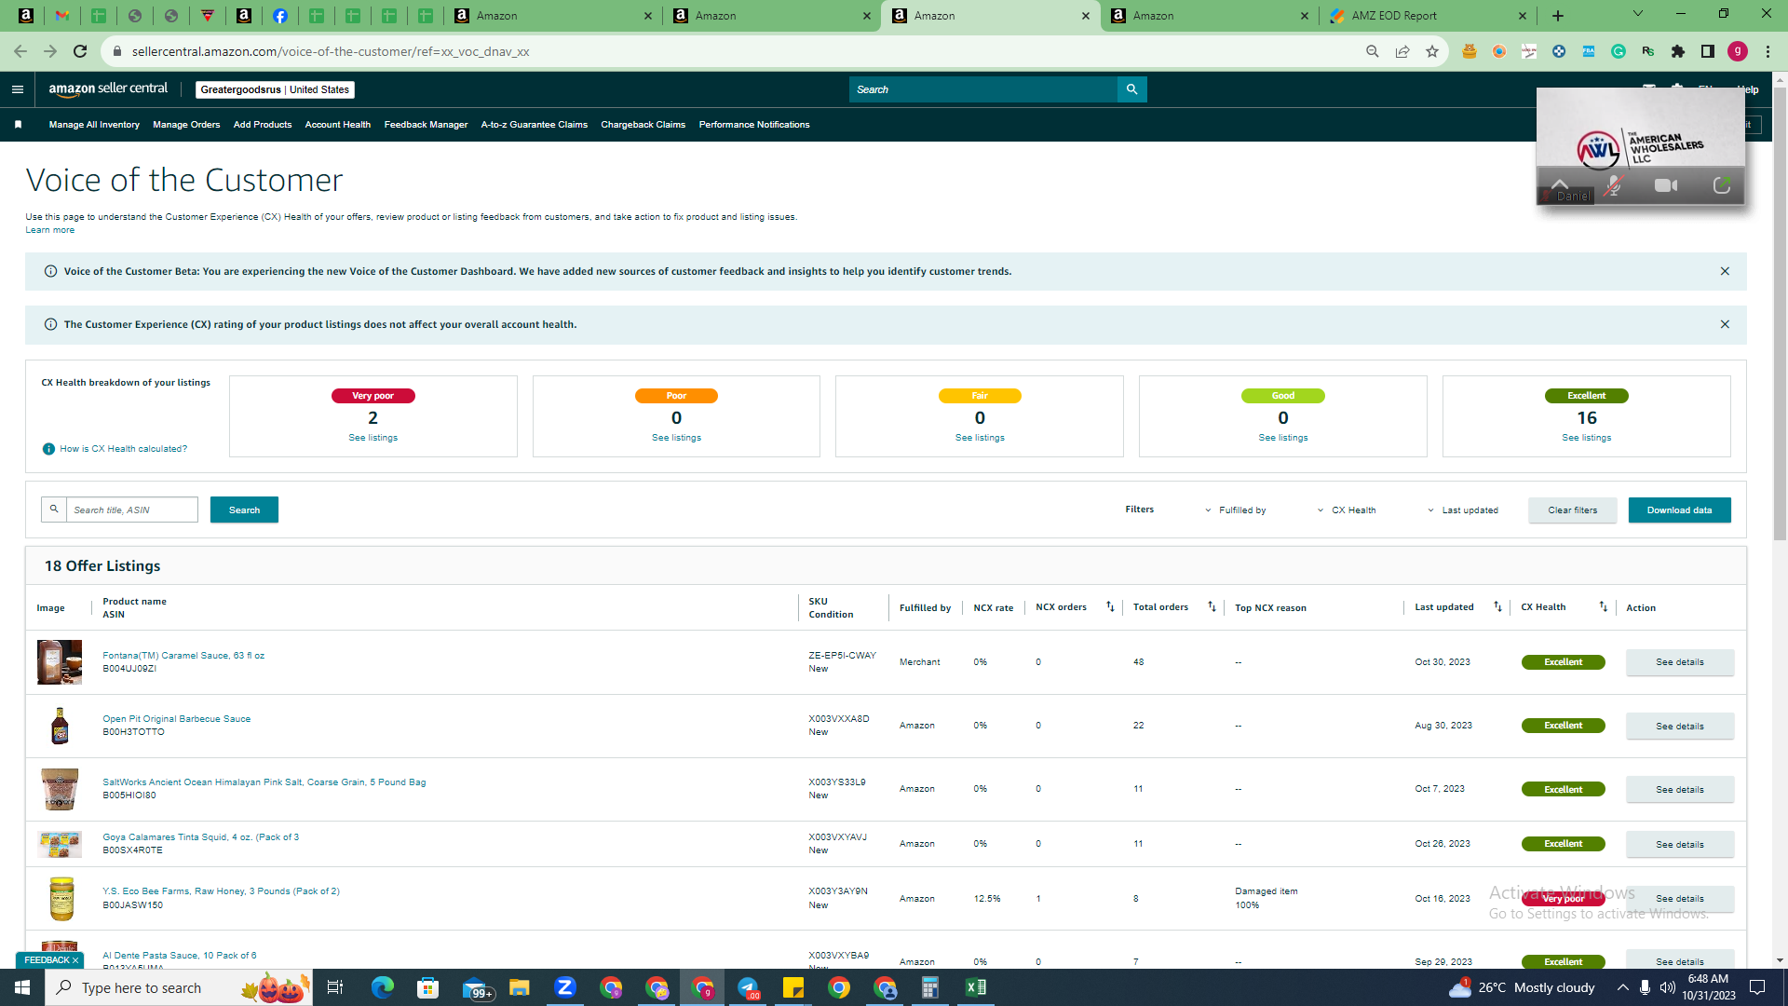Open A-to-z Guarantee Claims
The height and width of the screenshot is (1006, 1788).
(535, 124)
